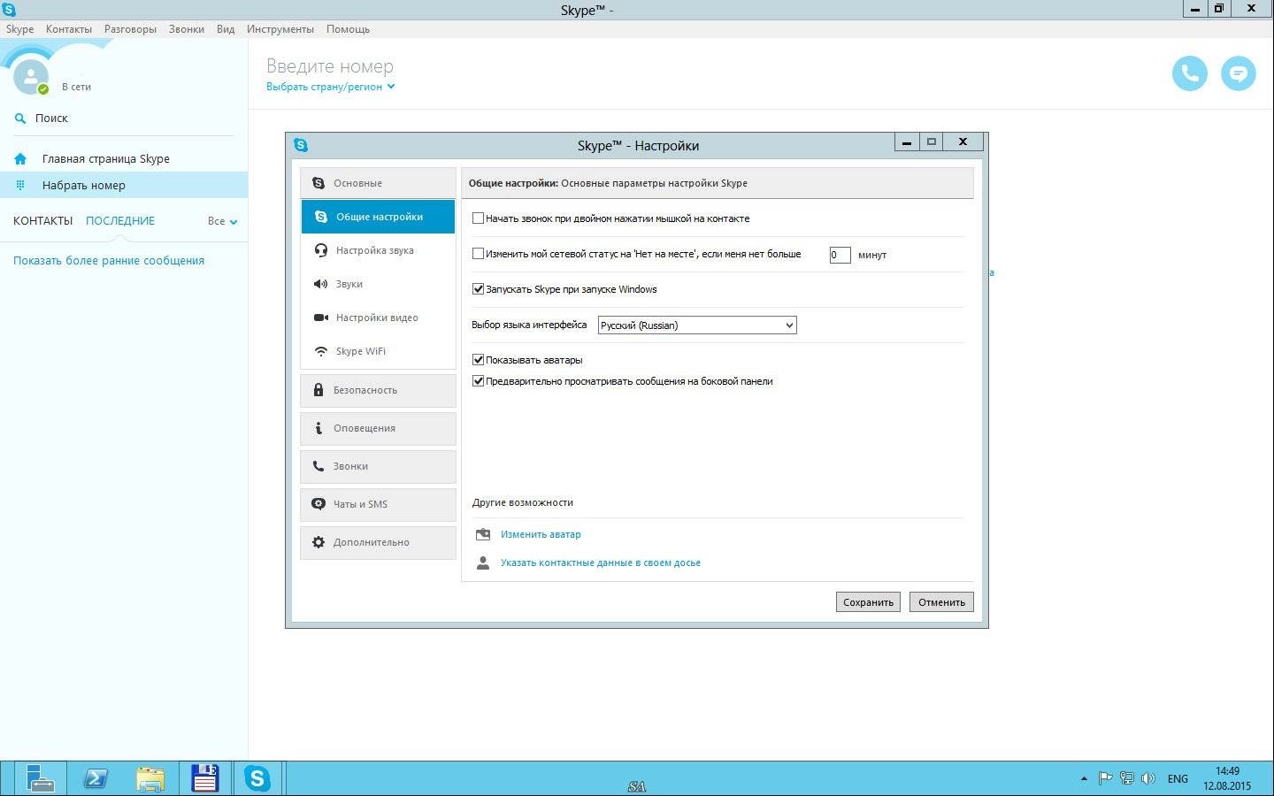Viewport: 1274px width, 796px height.
Task: Click the ENG language indicator
Action: (x=1178, y=779)
